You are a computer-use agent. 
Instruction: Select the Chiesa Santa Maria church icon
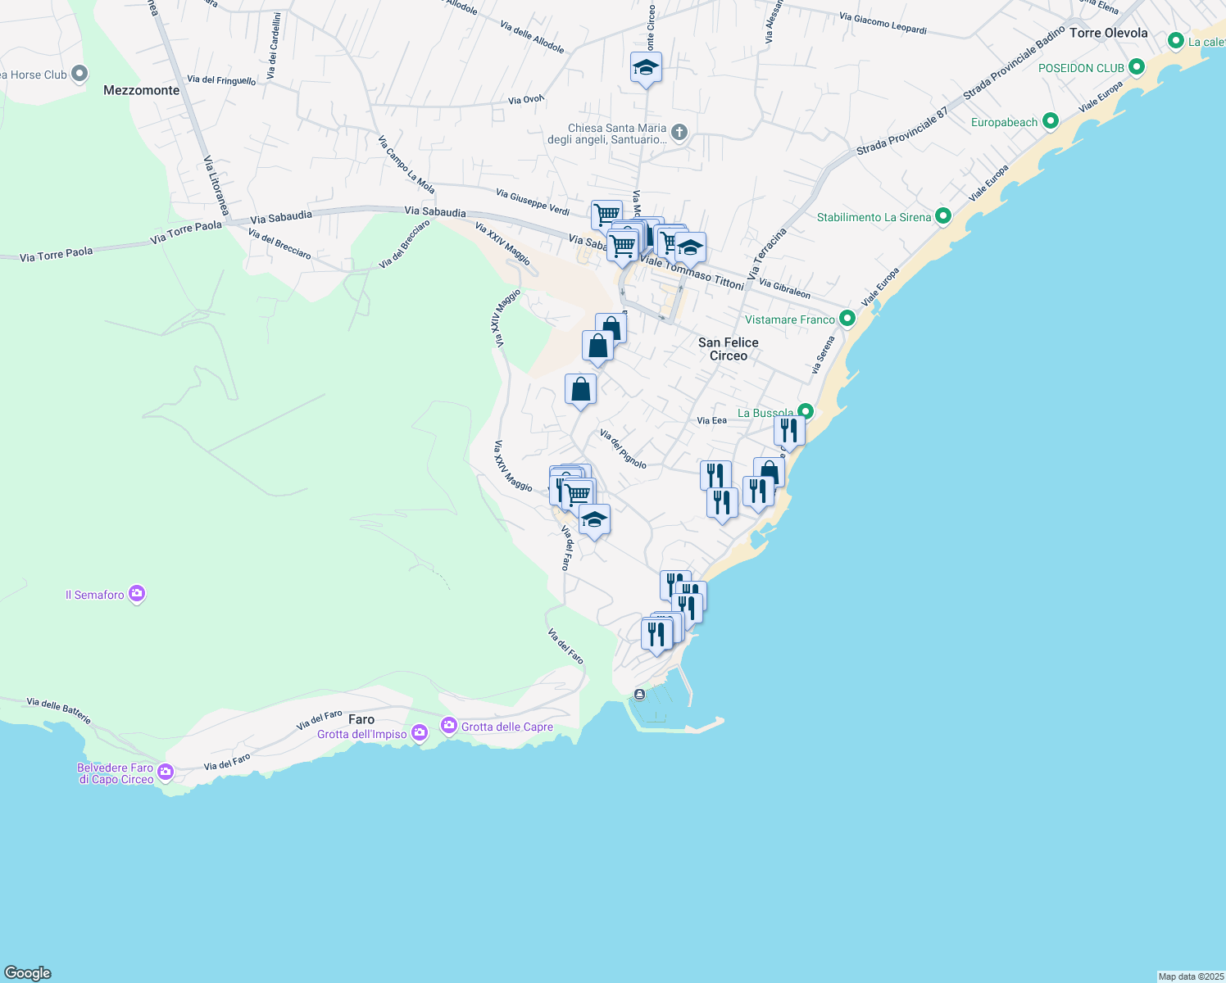(679, 132)
